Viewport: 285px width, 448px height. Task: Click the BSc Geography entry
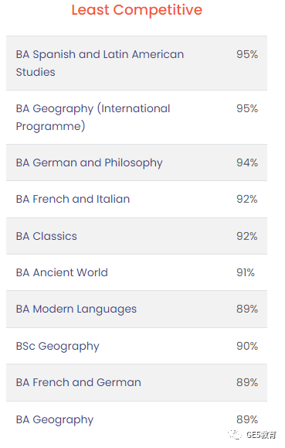point(58,347)
